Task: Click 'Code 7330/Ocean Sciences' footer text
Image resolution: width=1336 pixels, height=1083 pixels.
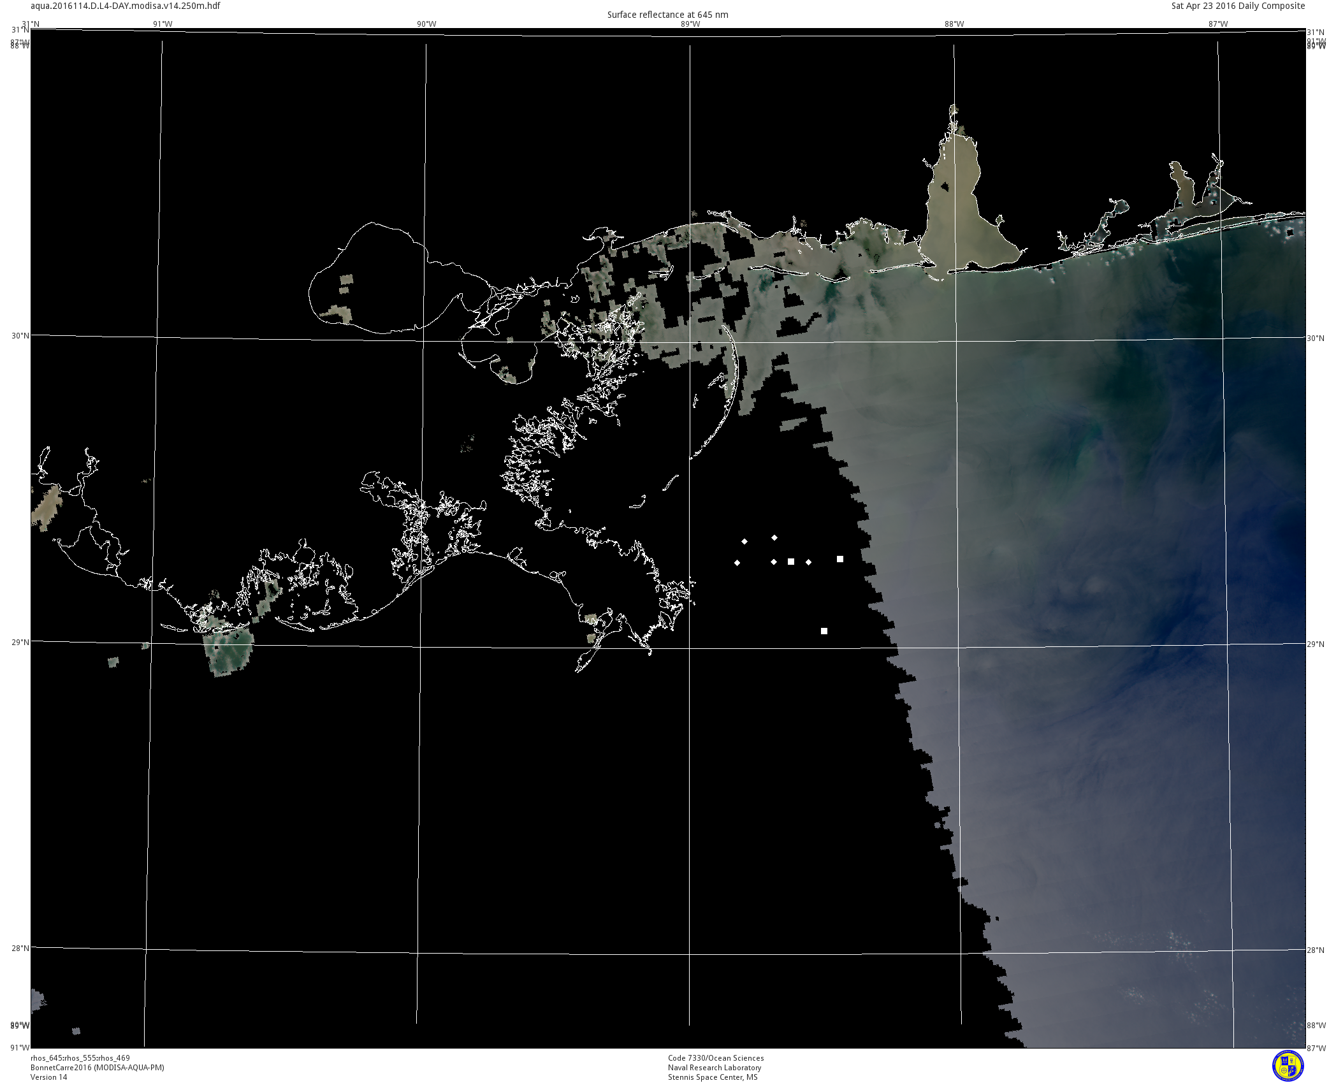Action: [x=716, y=1058]
